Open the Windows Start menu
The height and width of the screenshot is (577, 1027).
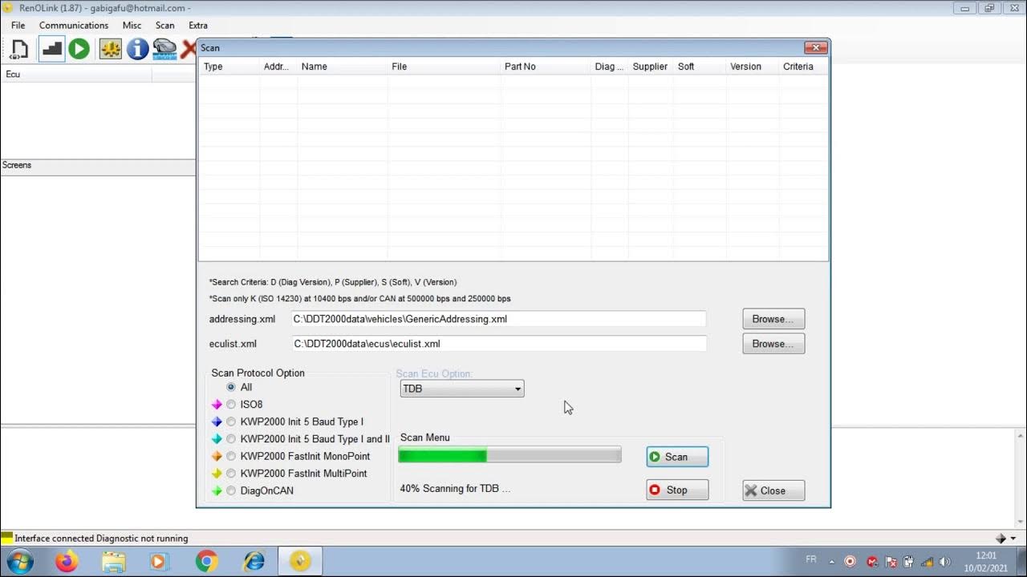click(18, 562)
